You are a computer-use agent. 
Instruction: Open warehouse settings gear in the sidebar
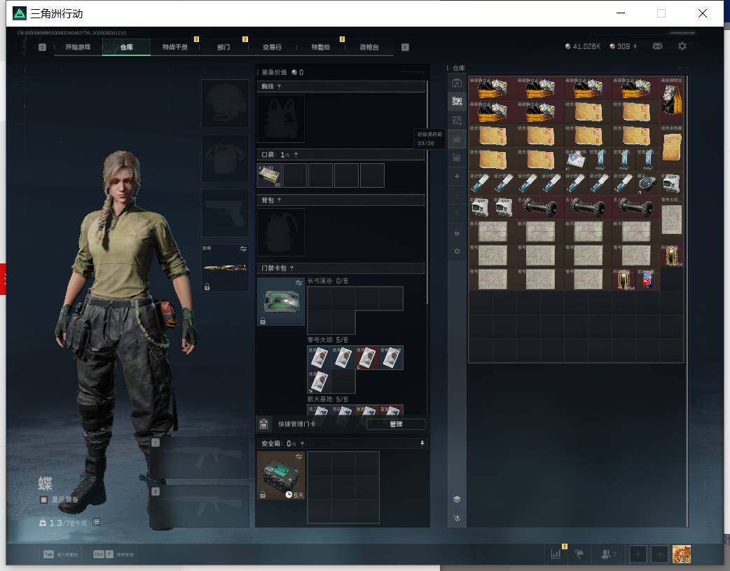click(x=457, y=251)
